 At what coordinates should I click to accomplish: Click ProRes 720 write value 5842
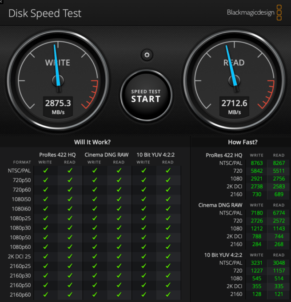pos(257,171)
